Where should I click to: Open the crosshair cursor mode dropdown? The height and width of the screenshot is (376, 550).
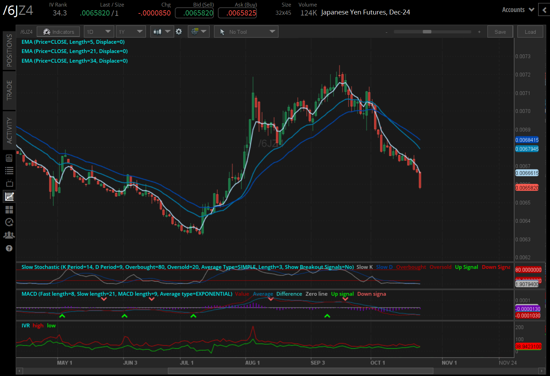pos(199,32)
